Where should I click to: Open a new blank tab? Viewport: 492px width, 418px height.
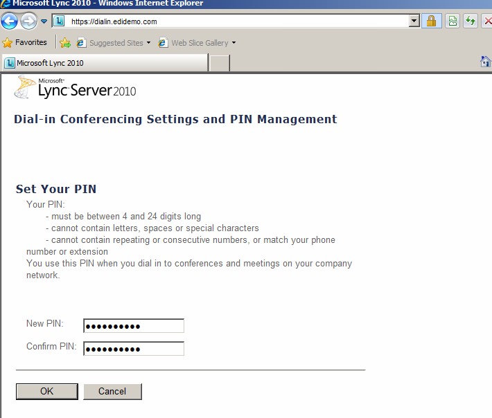pos(220,63)
